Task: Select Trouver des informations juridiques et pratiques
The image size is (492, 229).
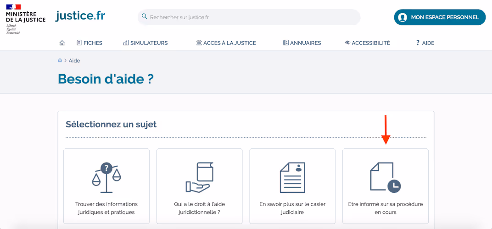Action: pyautogui.click(x=106, y=186)
